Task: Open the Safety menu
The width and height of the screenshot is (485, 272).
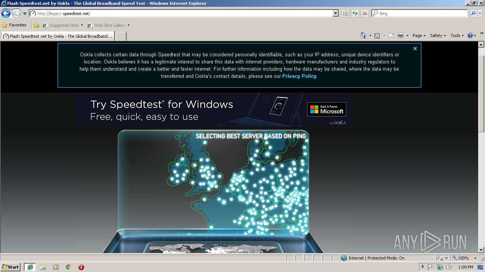Action: point(438,36)
